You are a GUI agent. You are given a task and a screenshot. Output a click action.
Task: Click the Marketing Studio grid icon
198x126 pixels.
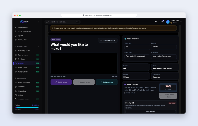tap(16, 51)
